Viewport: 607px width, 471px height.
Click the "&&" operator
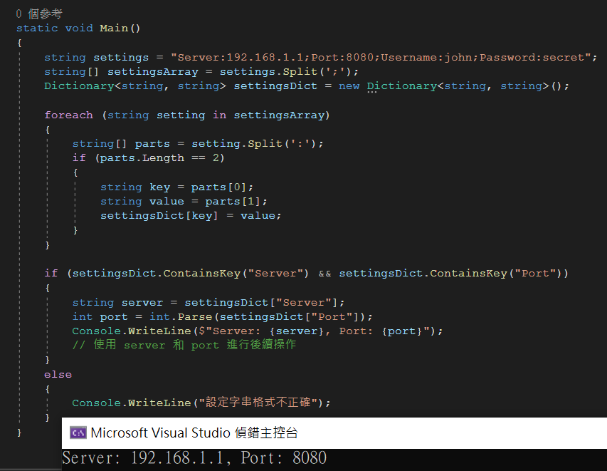coord(324,274)
